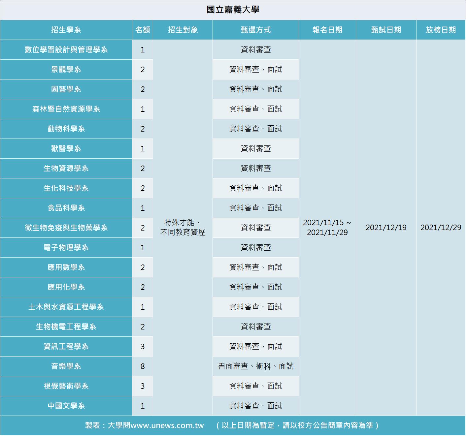This screenshot has width=466, height=436.
Task: Click the 動物科學系 department cell
Action: coord(66,129)
